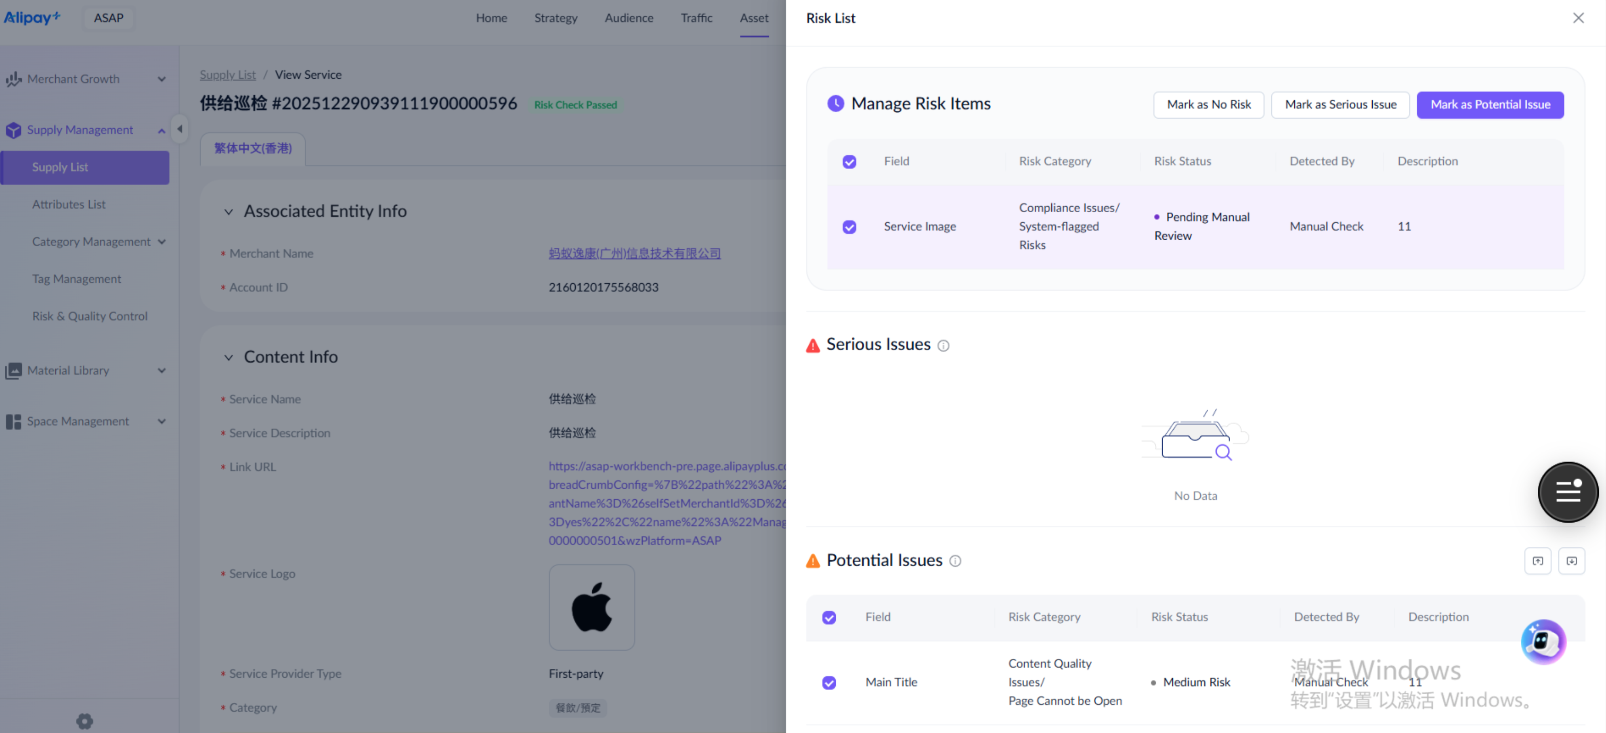Click the Potential Issues info icon
This screenshot has width=1606, height=733.
coord(955,561)
